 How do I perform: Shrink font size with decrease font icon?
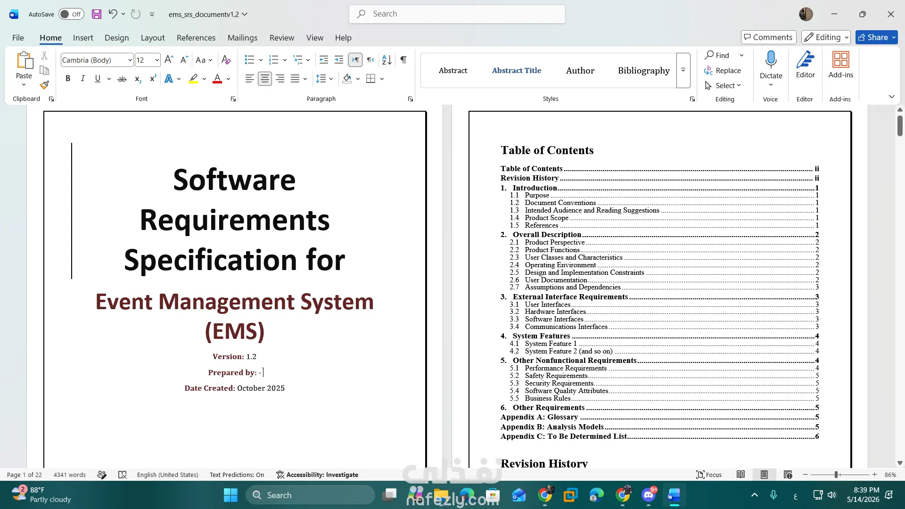(184, 60)
